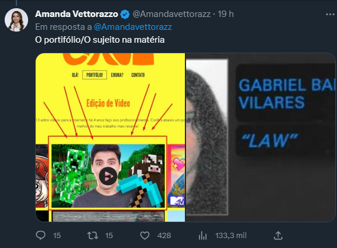Click the @Amandavettorazz handle beside name
This screenshot has height=248, width=337.
coord(171,14)
